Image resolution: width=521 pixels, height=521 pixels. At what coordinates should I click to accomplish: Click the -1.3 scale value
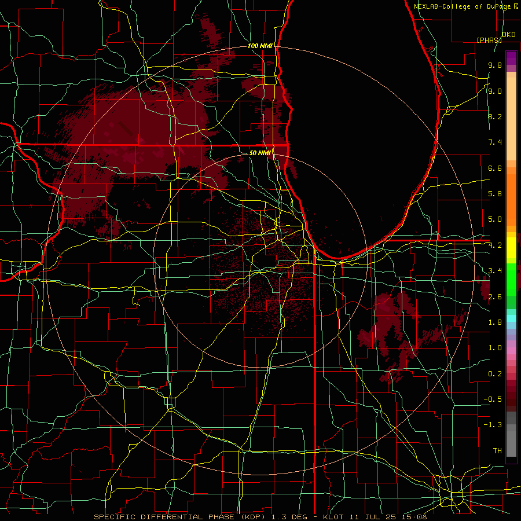point(493,425)
